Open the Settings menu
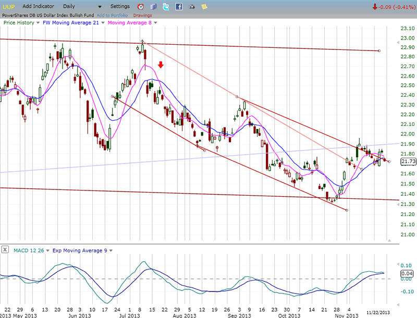 pos(120,7)
